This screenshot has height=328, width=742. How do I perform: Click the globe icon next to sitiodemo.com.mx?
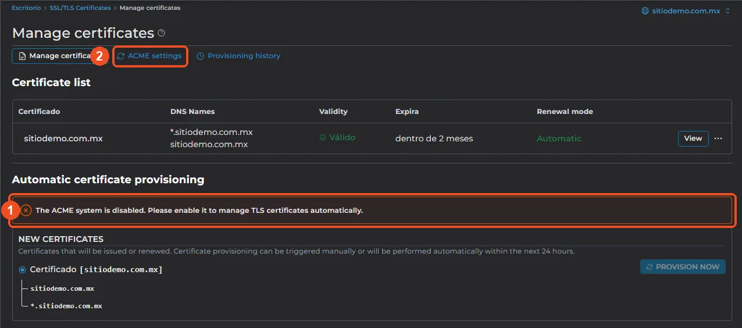(x=644, y=11)
